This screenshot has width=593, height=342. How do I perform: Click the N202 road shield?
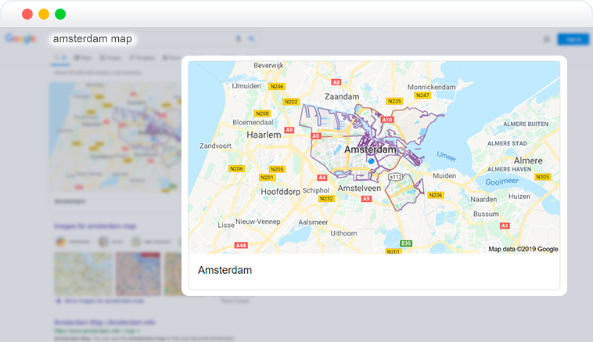[x=291, y=102]
